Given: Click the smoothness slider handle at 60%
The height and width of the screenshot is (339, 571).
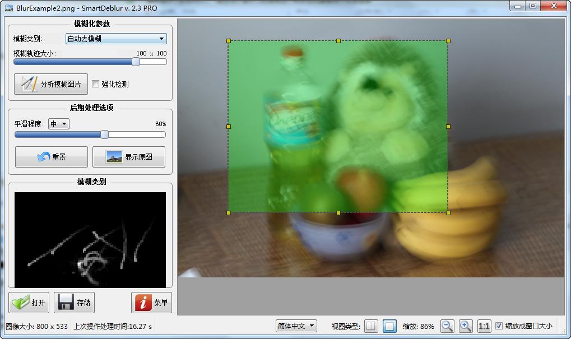Looking at the screenshot, I should [104, 134].
